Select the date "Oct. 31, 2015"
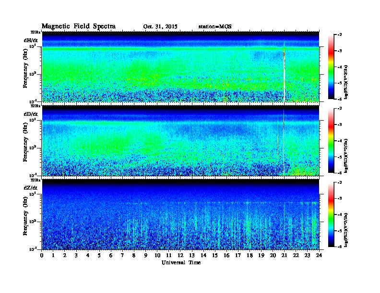The image size is (380, 293). tap(160, 27)
